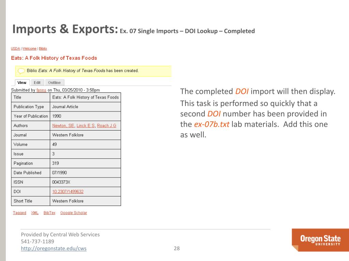Click the speech bubble status message icon
349x261 pixels.
tap(21, 71)
